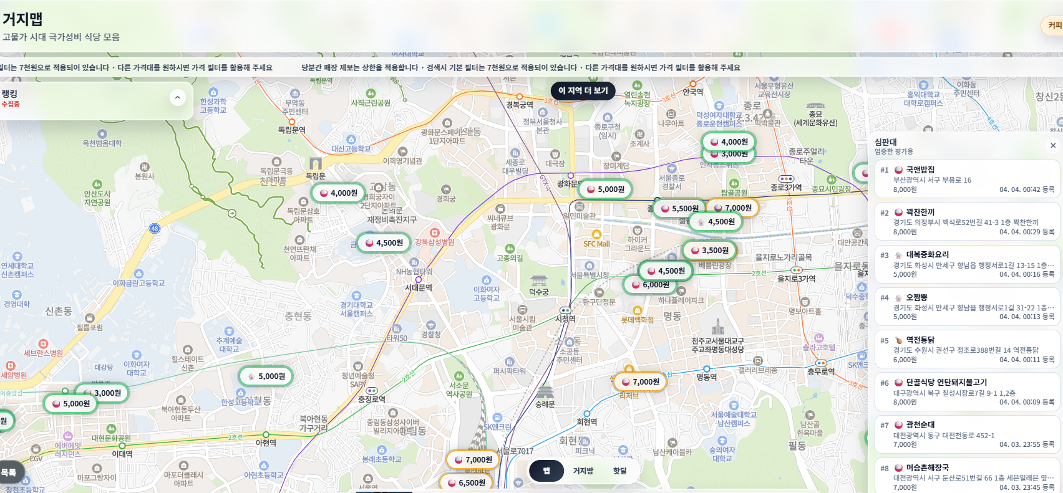
Task: Open the #1 국앤밥집 listing
Action: [966, 179]
